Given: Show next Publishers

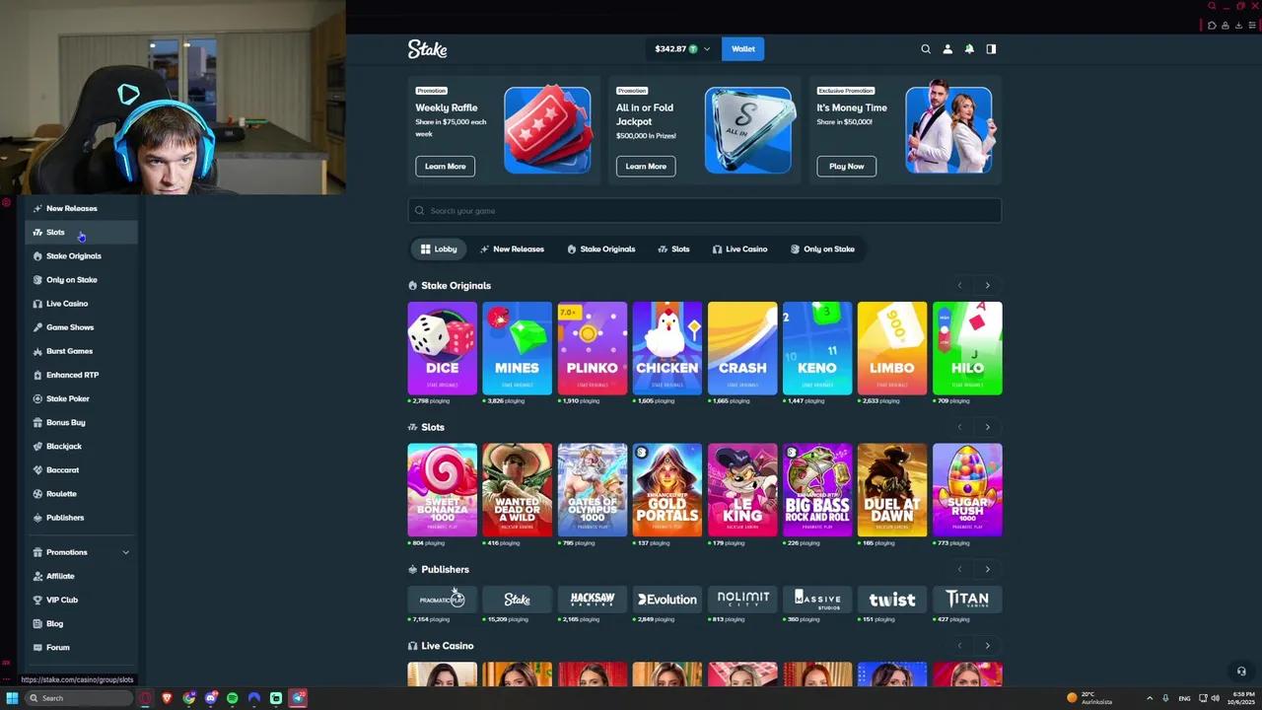Looking at the screenshot, I should [987, 569].
